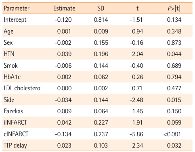The width and height of the screenshot is (195, 152).
Task: Click the t column header
Action: pyautogui.click(x=137, y=8)
